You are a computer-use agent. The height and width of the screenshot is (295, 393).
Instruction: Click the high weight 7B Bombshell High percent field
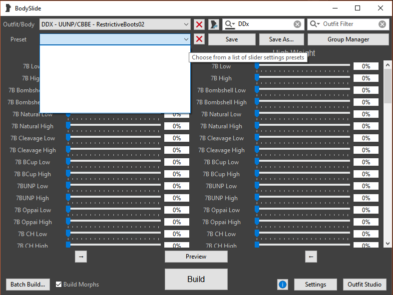click(366, 102)
